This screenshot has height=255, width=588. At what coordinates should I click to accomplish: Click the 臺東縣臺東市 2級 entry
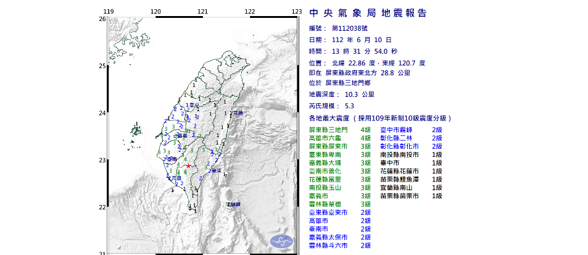coord(340,212)
